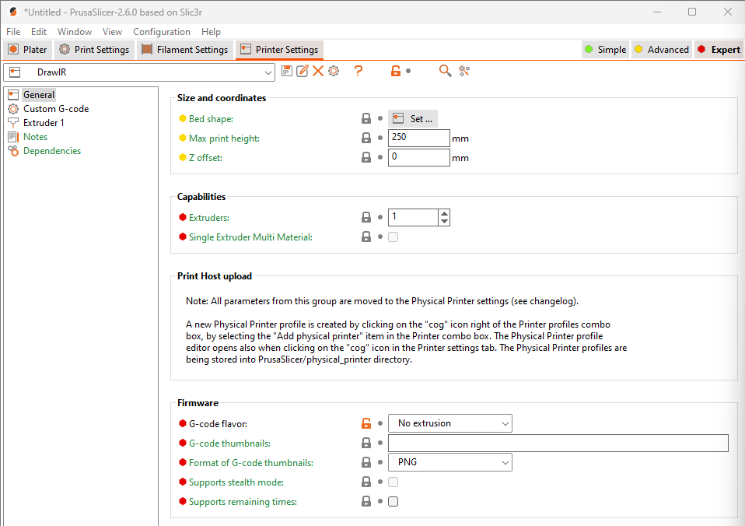Click the orange unlocked padlock beside G-code flavor
This screenshot has height=526, width=745.
click(366, 423)
